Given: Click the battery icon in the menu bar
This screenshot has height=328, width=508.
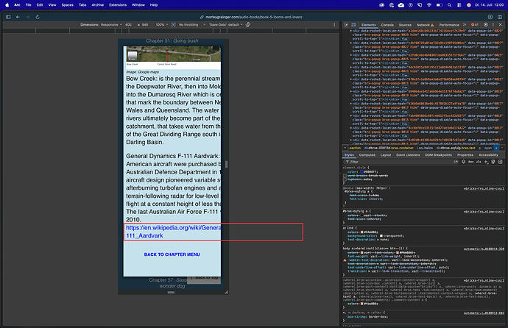Looking at the screenshot, I should point(440,5).
